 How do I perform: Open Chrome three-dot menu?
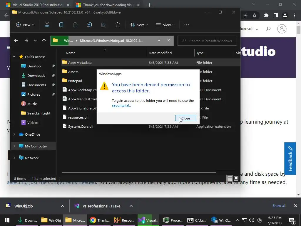pos(295,15)
